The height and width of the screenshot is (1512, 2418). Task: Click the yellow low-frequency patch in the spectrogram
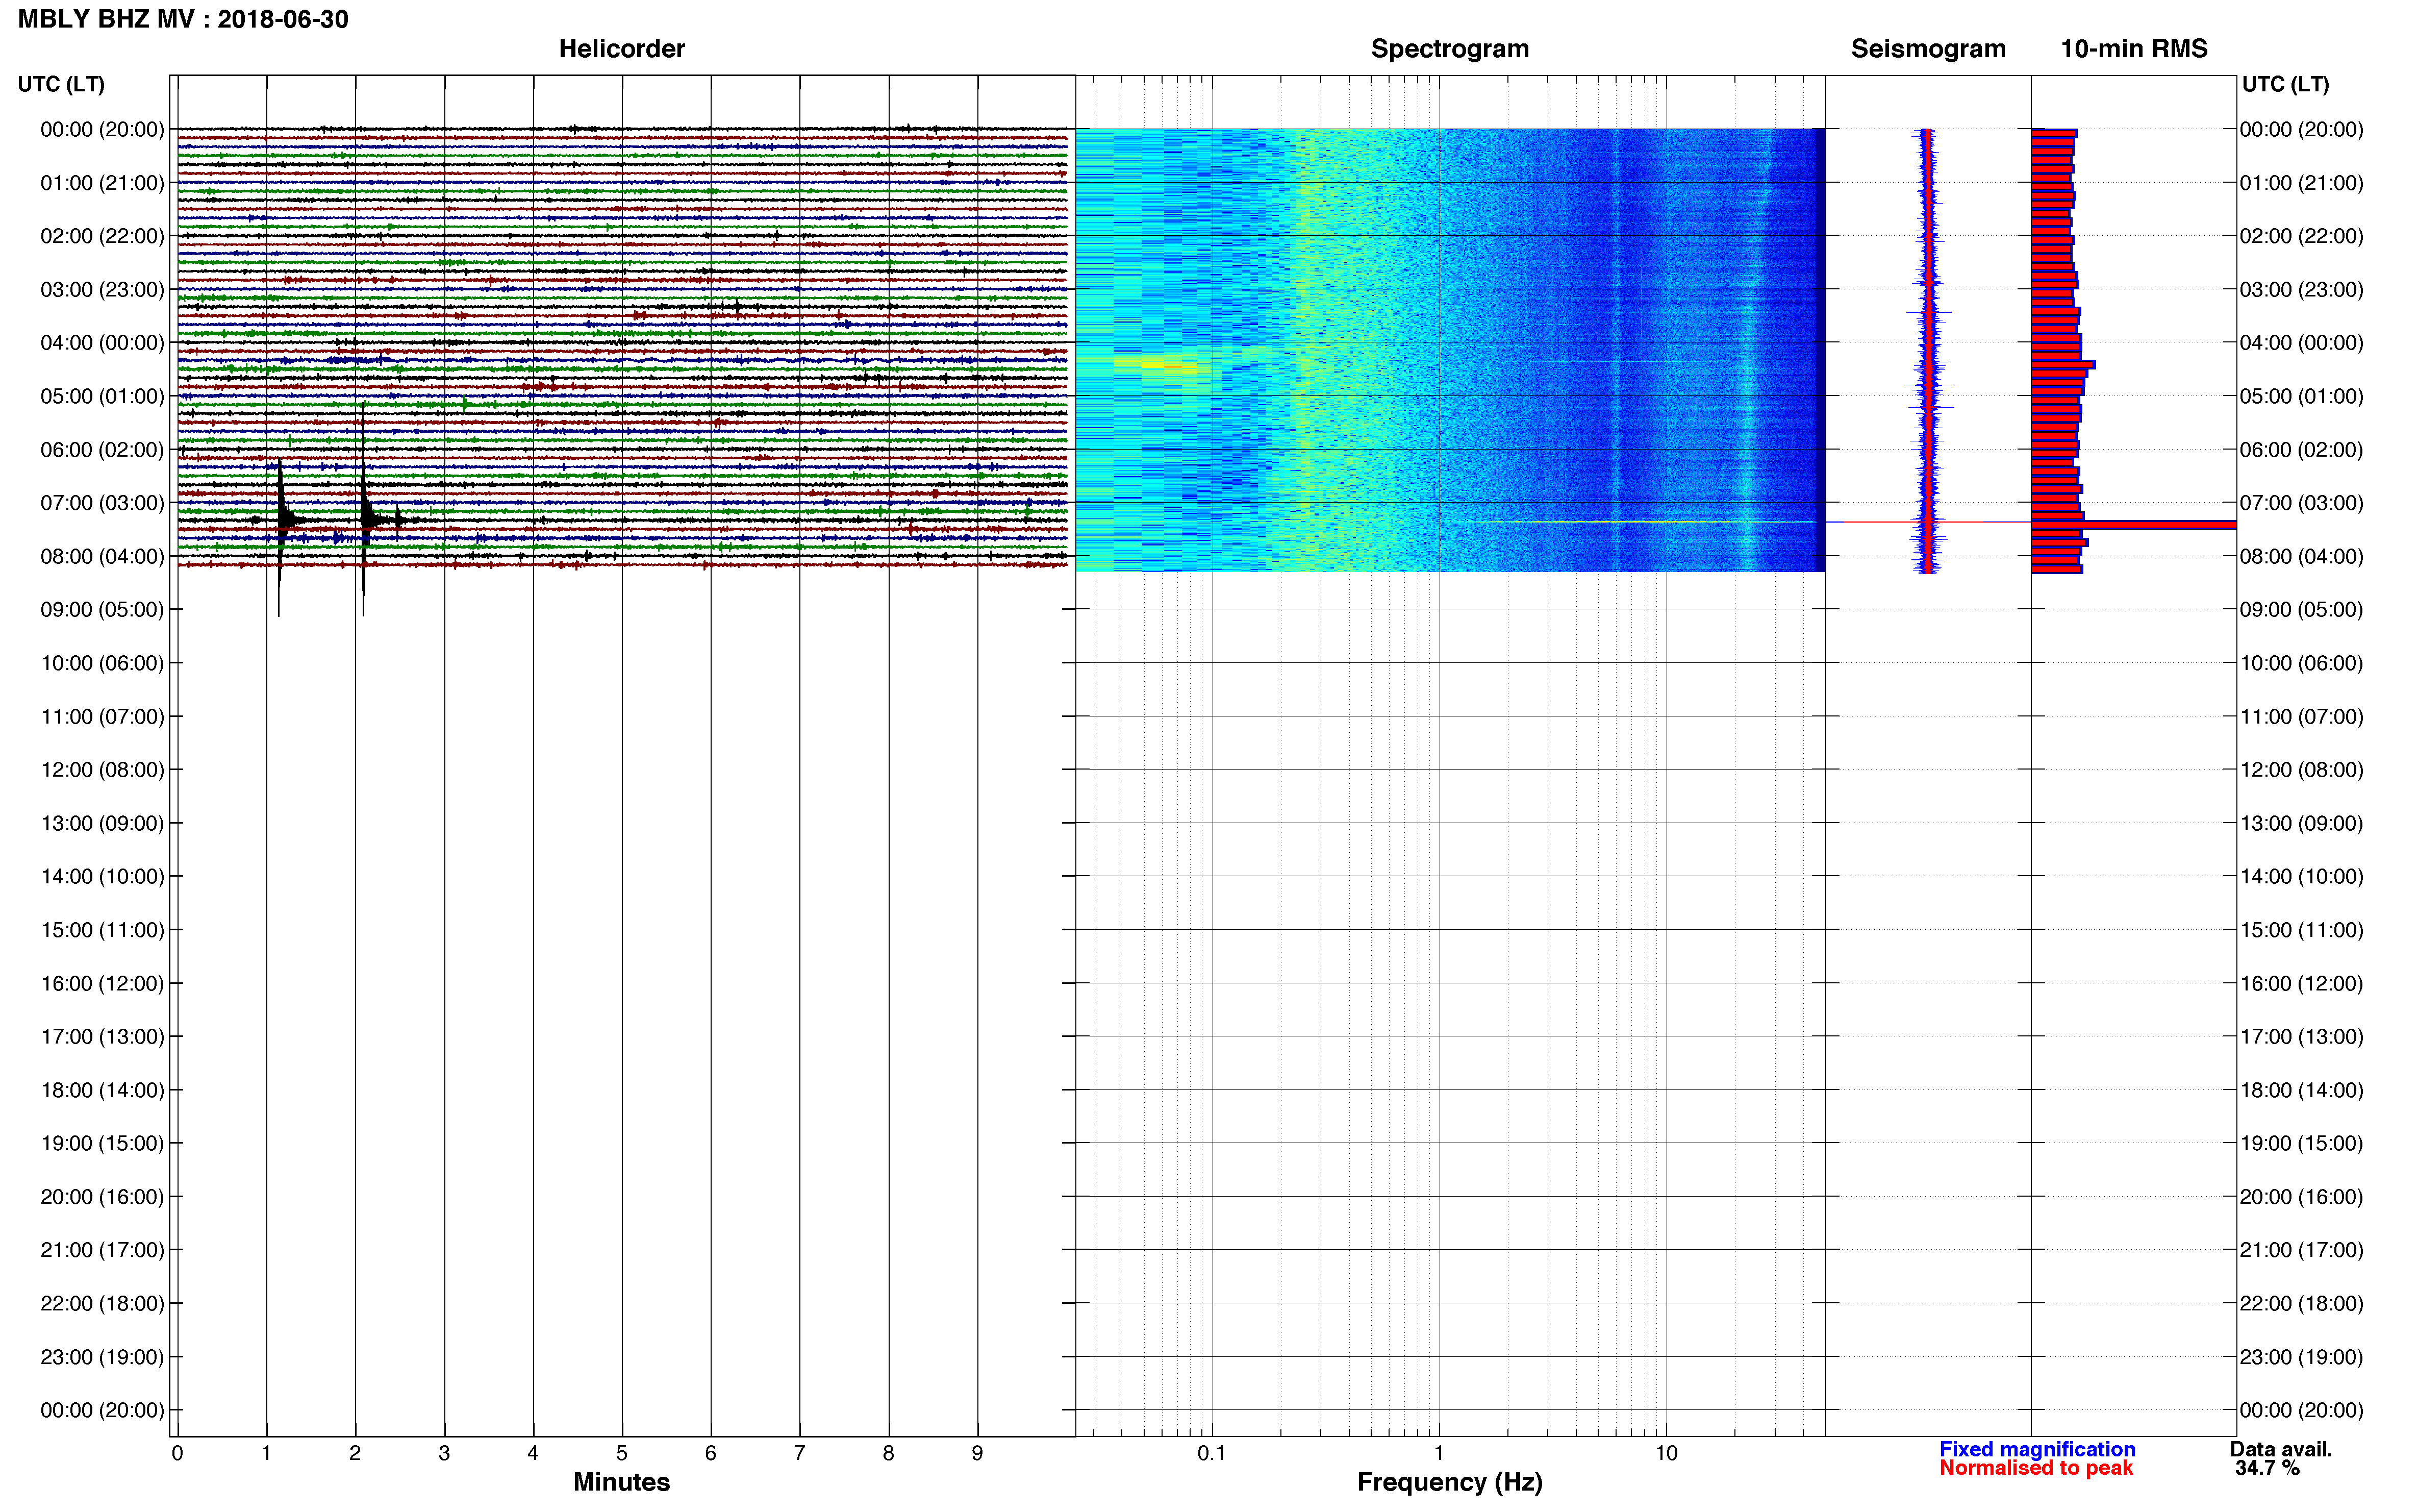tap(1170, 364)
